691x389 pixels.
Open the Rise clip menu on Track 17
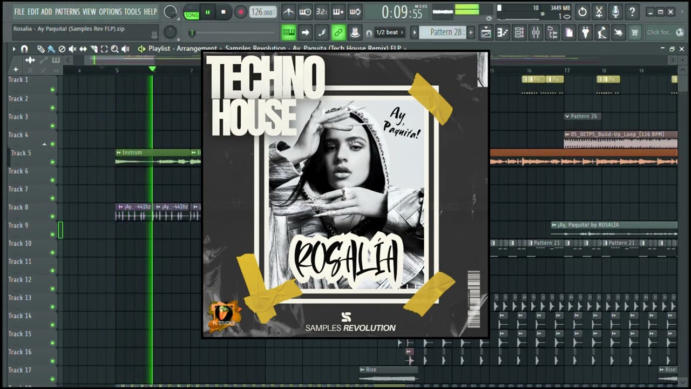coord(363,370)
